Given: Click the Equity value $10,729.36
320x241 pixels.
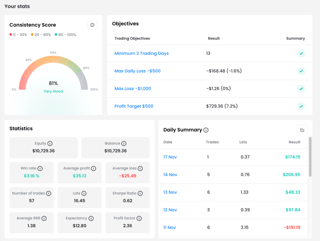Looking at the screenshot, I should 44,151.
